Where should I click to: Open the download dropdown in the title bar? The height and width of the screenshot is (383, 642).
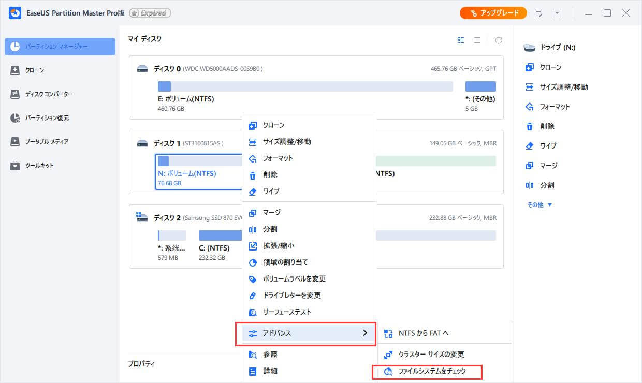pyautogui.click(x=557, y=12)
